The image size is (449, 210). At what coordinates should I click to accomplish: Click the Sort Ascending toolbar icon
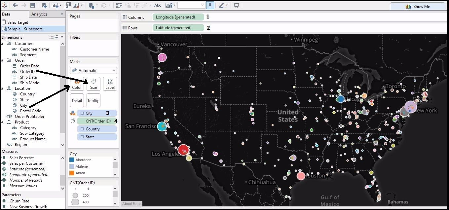(128, 5)
